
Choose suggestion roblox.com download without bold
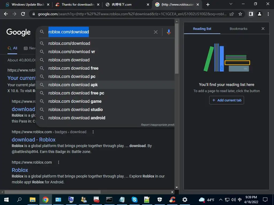tap(105, 60)
